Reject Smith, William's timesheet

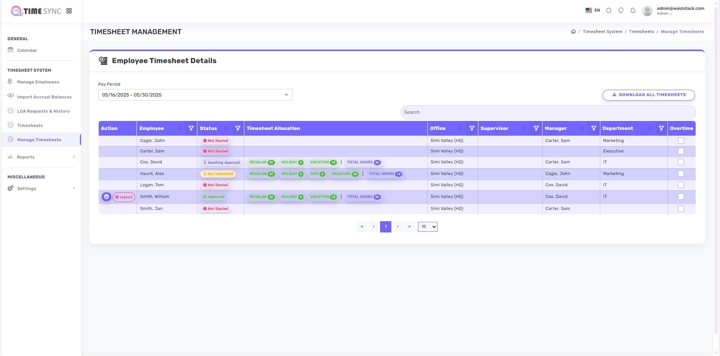click(x=124, y=197)
